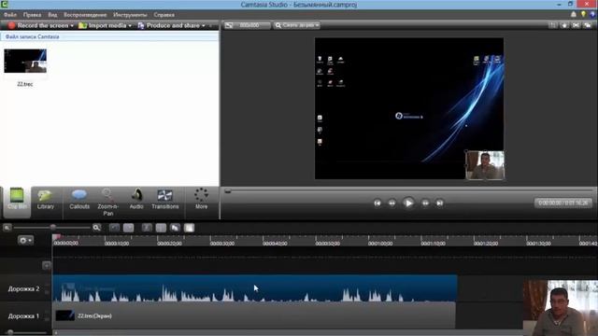Open the Файл menu

coord(10,15)
